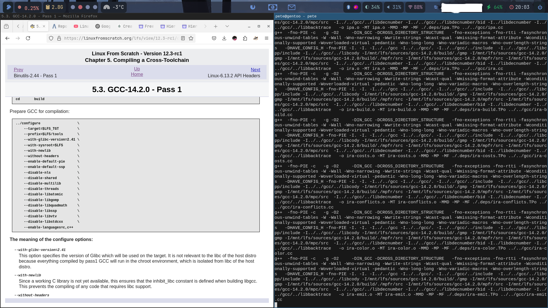Click the --disable-libstdcxx configure line
Screen dimensions: 548x308
click(43, 222)
